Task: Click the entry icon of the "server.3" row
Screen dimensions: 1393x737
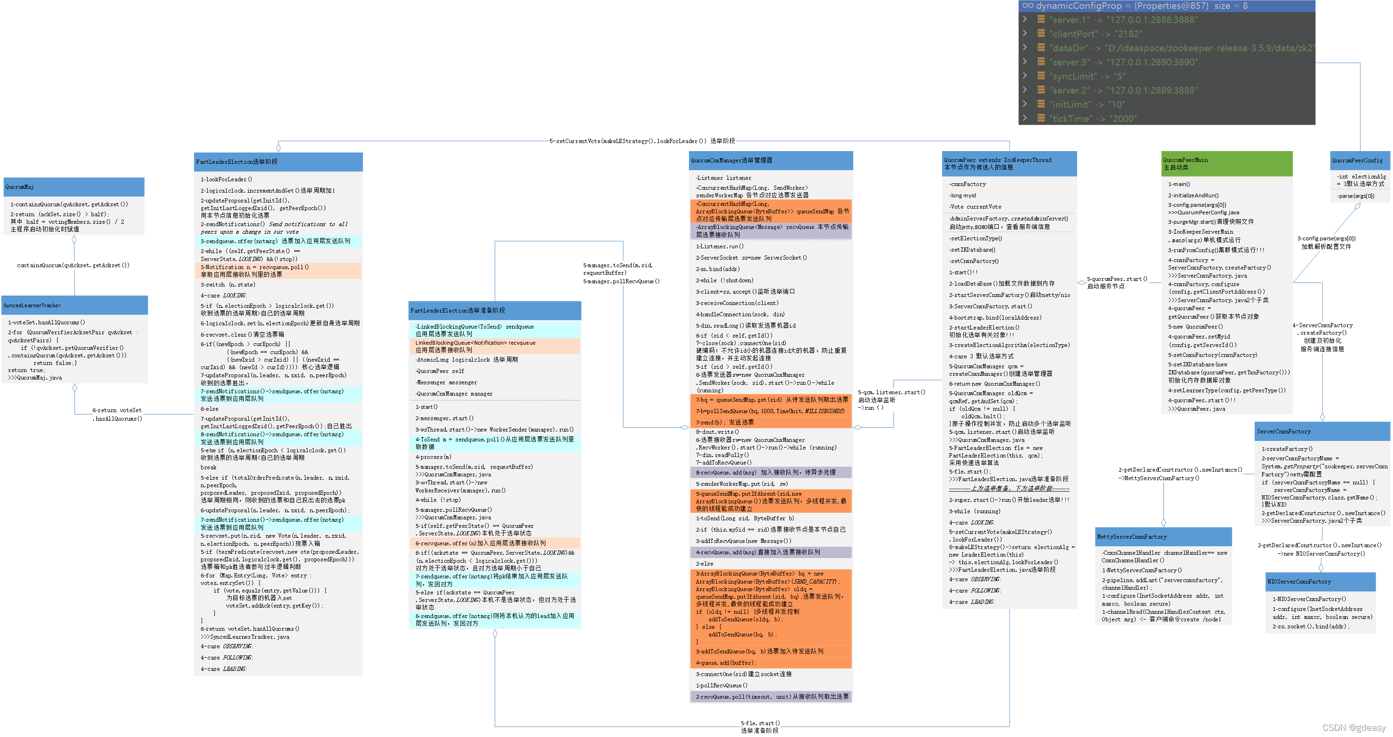Action: tap(1041, 62)
